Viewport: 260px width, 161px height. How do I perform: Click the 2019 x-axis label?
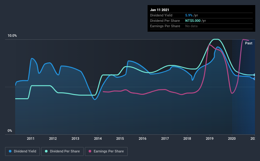(x=210, y=138)
